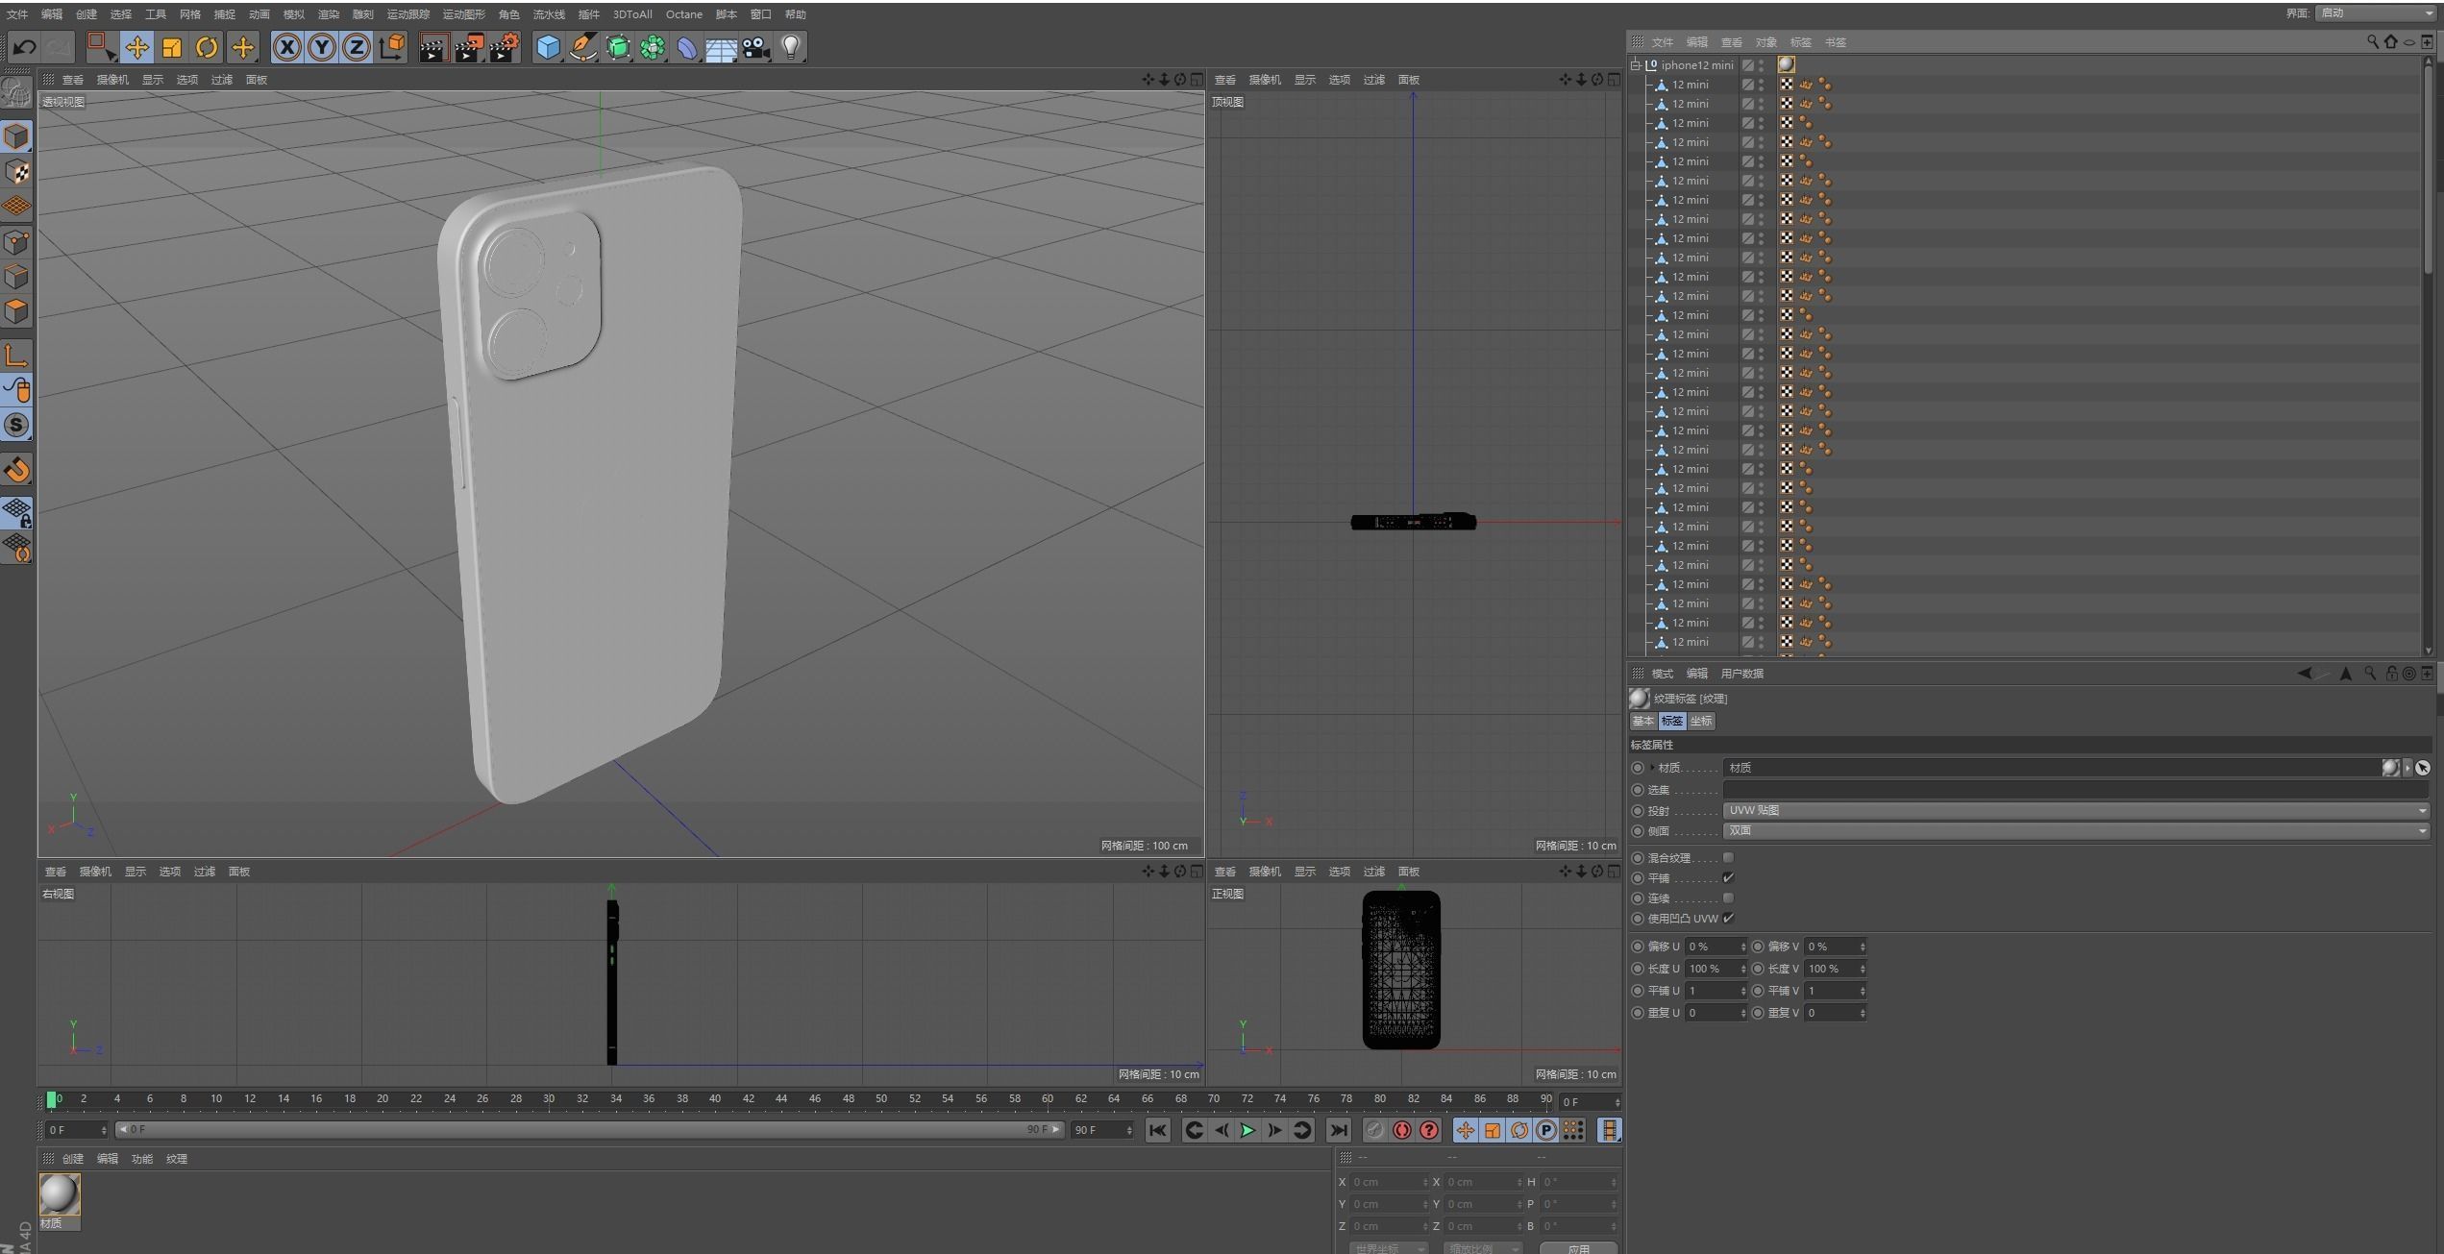
Task: Click the coordinate system icon
Action: click(x=392, y=47)
